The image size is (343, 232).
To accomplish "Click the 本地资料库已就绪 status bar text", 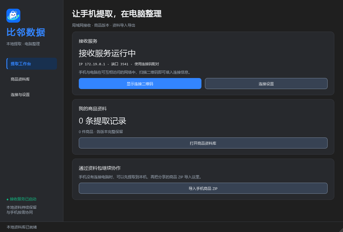I will (22, 227).
